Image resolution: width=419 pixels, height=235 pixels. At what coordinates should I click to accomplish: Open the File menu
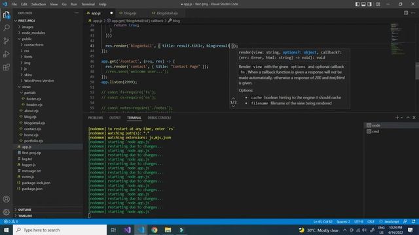(x=14, y=5)
